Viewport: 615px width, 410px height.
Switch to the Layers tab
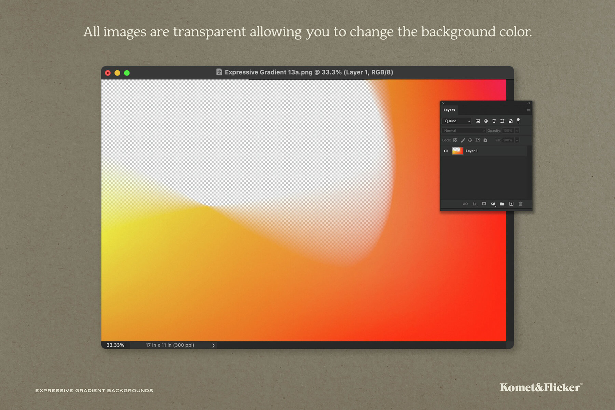449,110
